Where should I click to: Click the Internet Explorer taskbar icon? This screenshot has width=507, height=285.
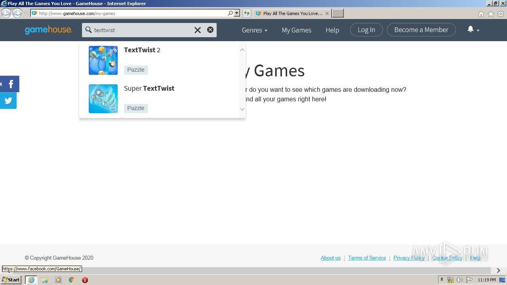pos(31,280)
